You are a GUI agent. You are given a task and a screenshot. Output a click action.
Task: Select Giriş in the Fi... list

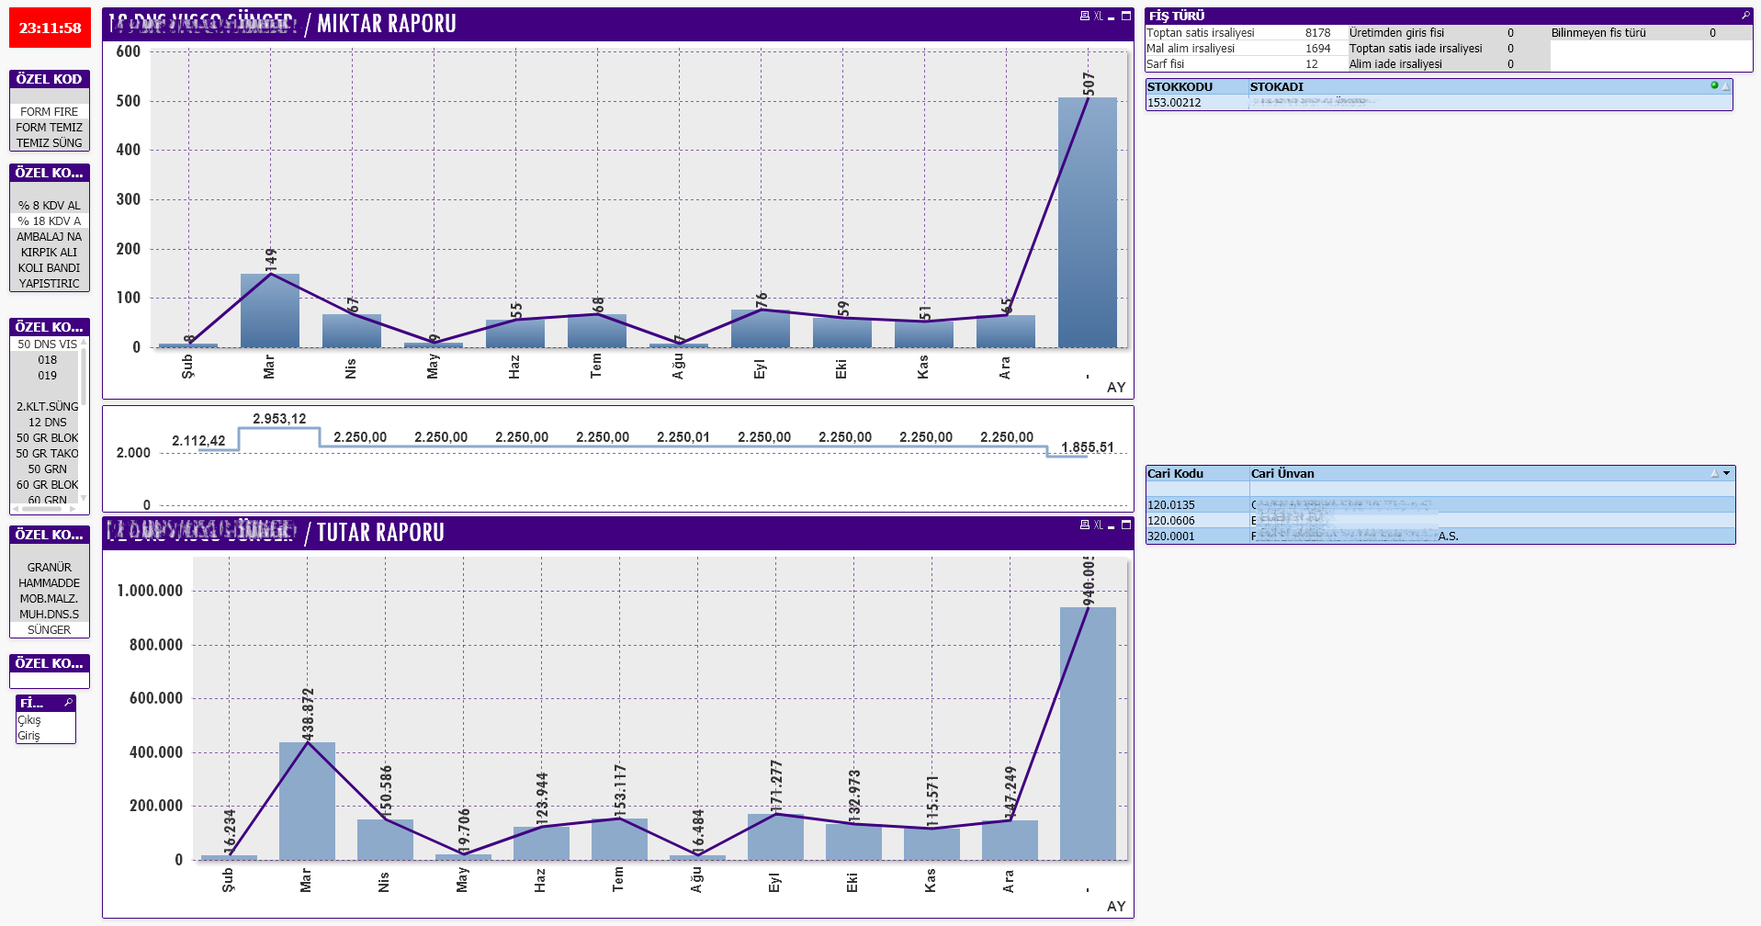pyautogui.click(x=29, y=736)
